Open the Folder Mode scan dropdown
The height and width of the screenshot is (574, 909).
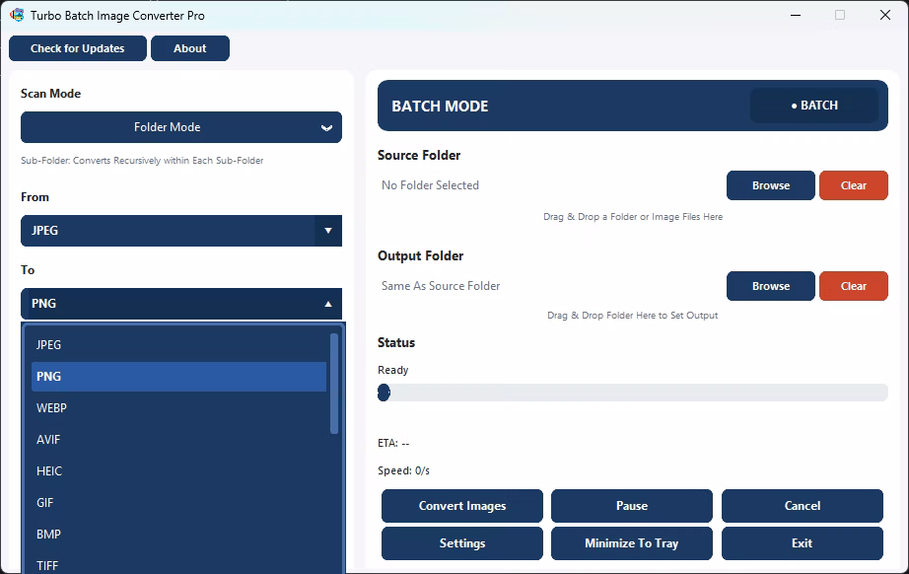click(181, 127)
